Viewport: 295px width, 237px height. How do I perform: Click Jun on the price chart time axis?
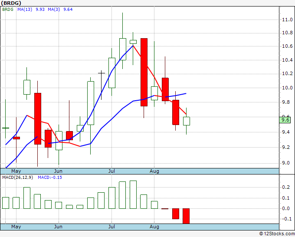pos(58,171)
